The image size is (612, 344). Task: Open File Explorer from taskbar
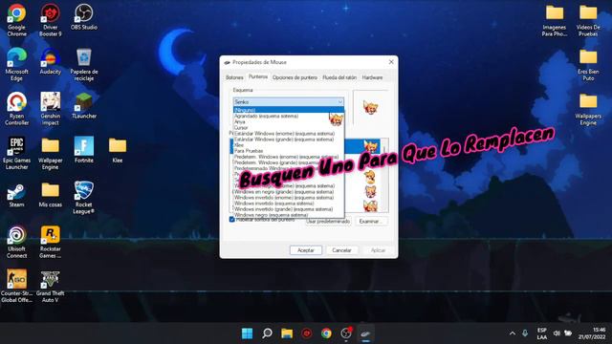point(287,333)
